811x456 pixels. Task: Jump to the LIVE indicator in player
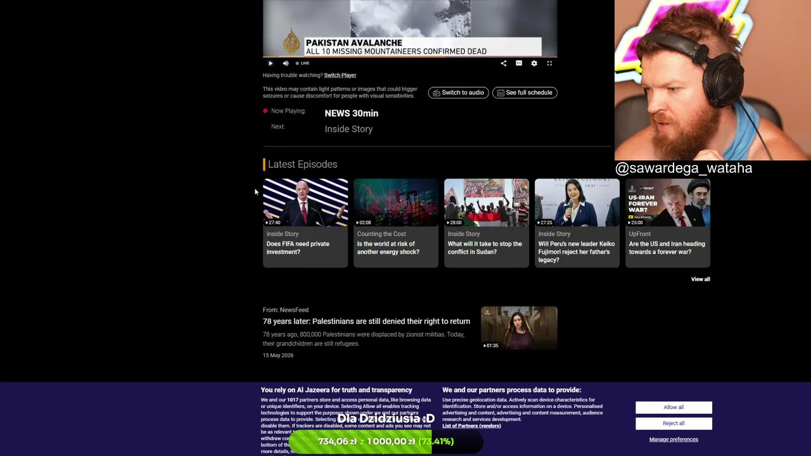(x=303, y=63)
